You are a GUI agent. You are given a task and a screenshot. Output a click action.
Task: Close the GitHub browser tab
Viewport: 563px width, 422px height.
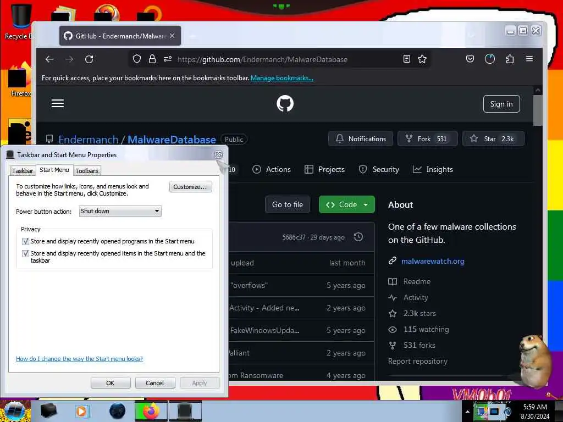[x=172, y=36]
